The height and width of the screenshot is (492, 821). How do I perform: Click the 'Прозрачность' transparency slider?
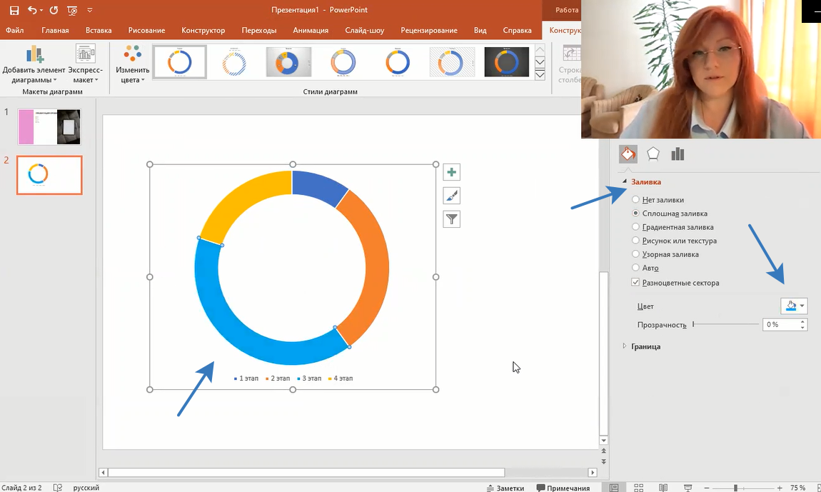(725, 324)
